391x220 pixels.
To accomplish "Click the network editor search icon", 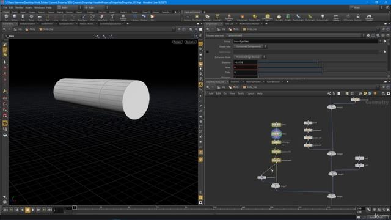I will tap(383, 94).
